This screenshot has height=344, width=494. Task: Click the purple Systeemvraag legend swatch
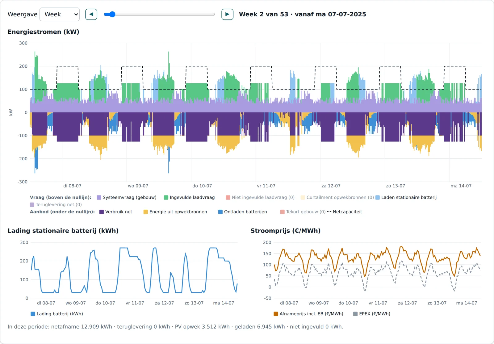99,197
